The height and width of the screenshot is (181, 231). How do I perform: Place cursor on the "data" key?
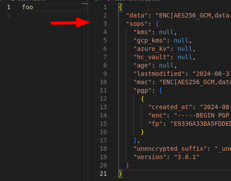(x=137, y=15)
